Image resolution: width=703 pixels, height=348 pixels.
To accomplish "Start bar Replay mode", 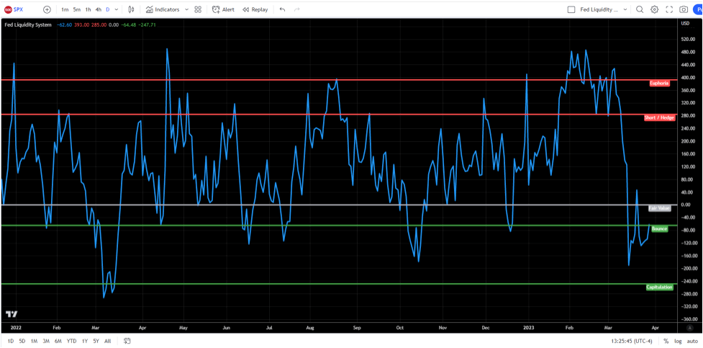I will tap(255, 9).
